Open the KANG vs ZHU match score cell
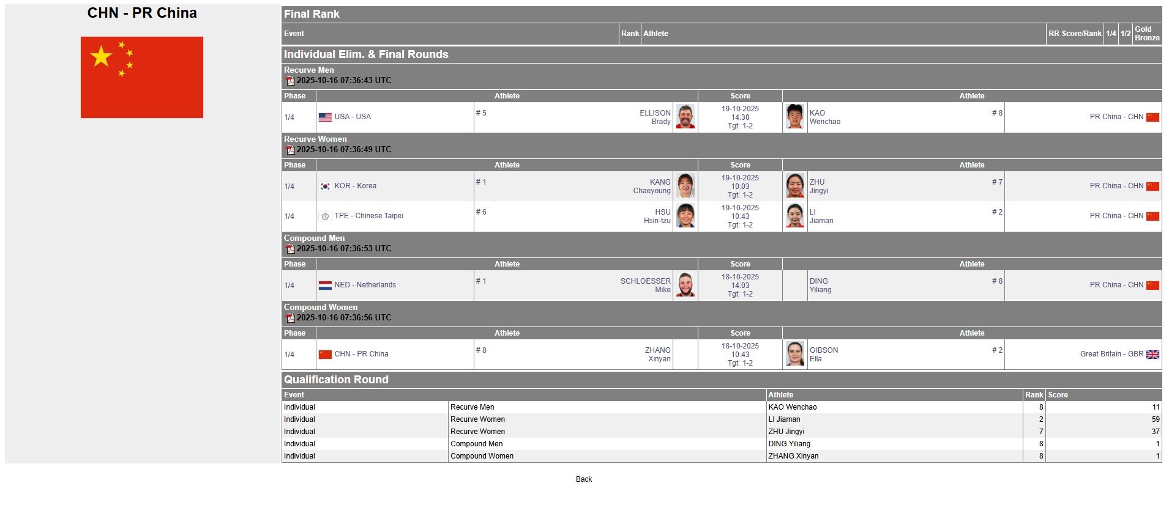This screenshot has height=516, width=1169. coord(740,186)
